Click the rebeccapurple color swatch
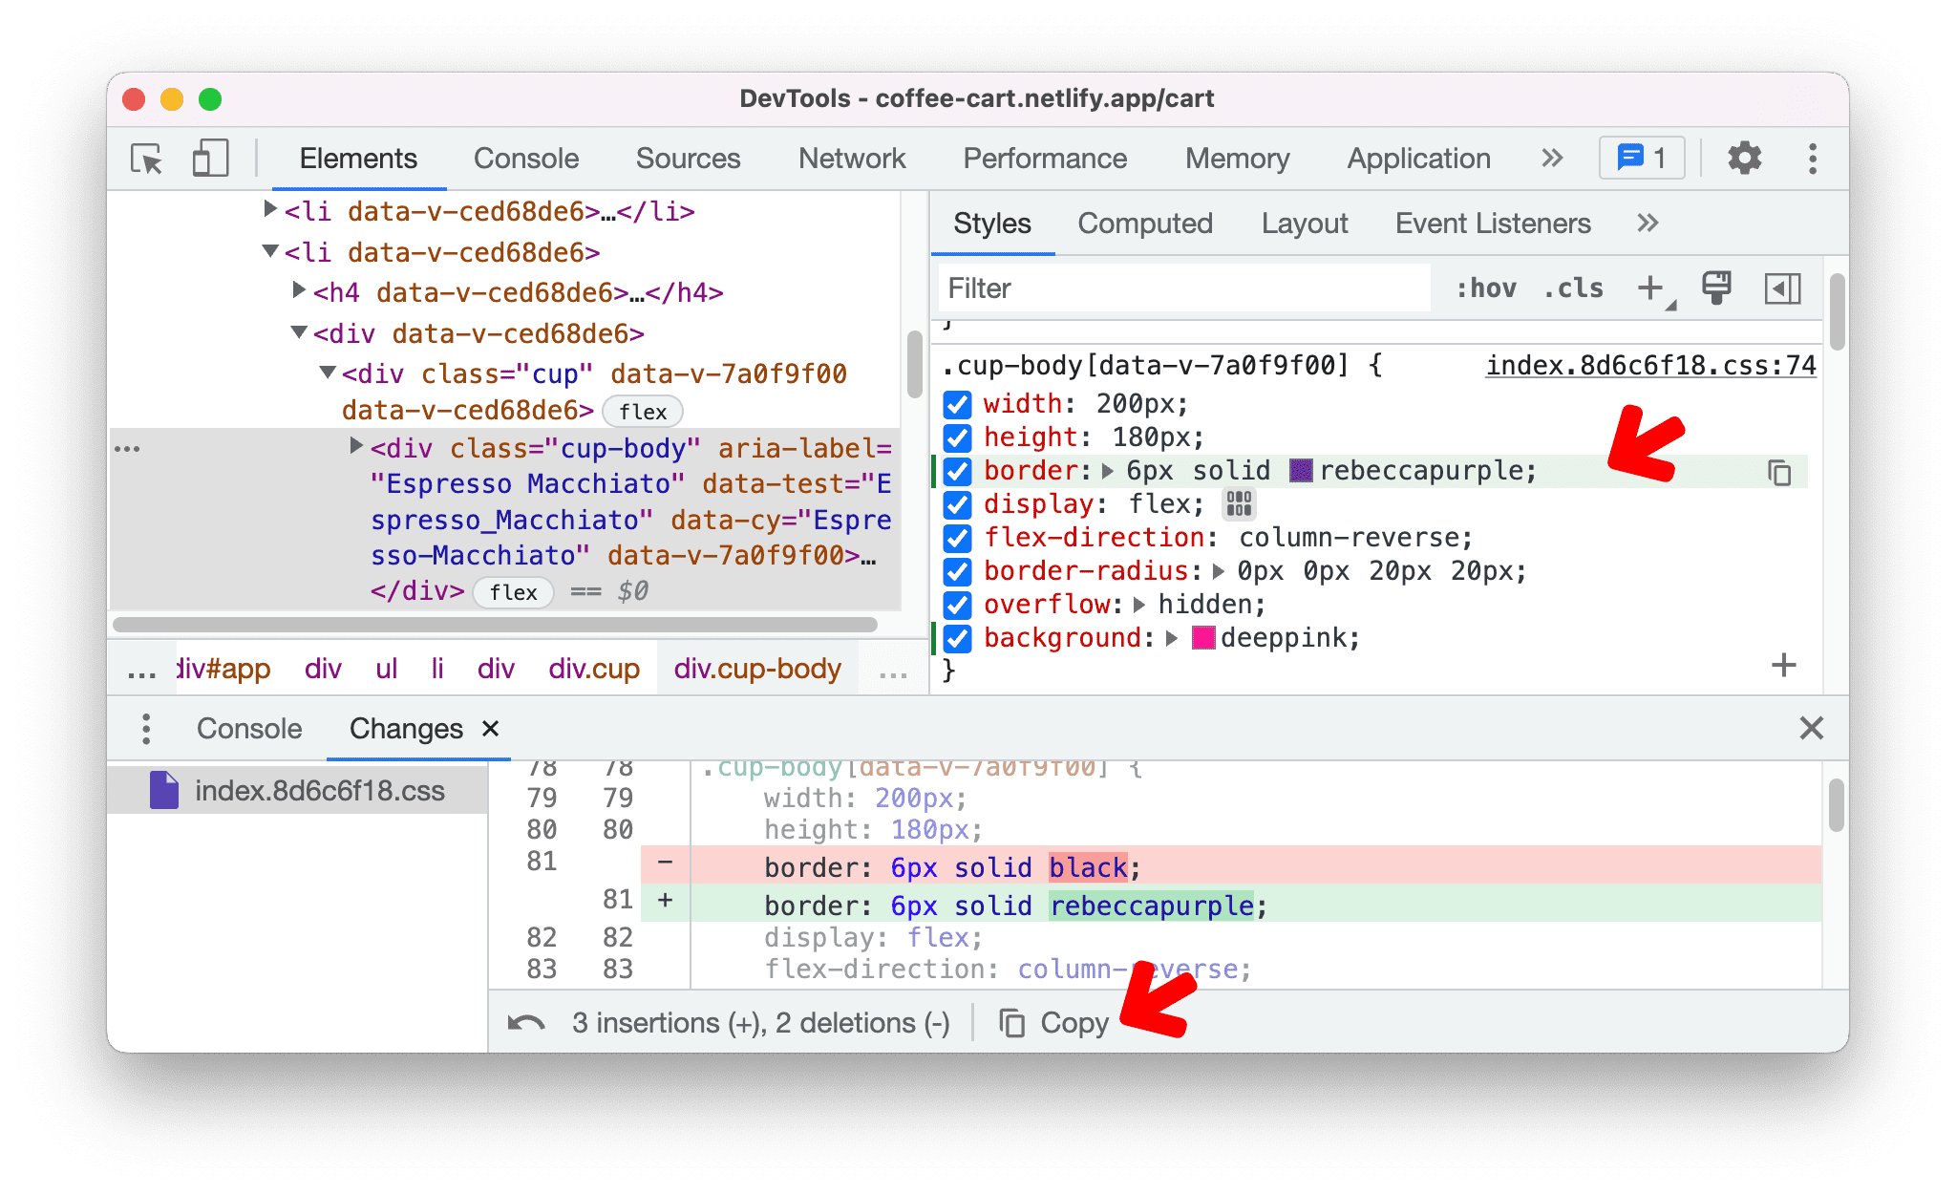Viewport: 1956px width, 1194px height. 1297,471
